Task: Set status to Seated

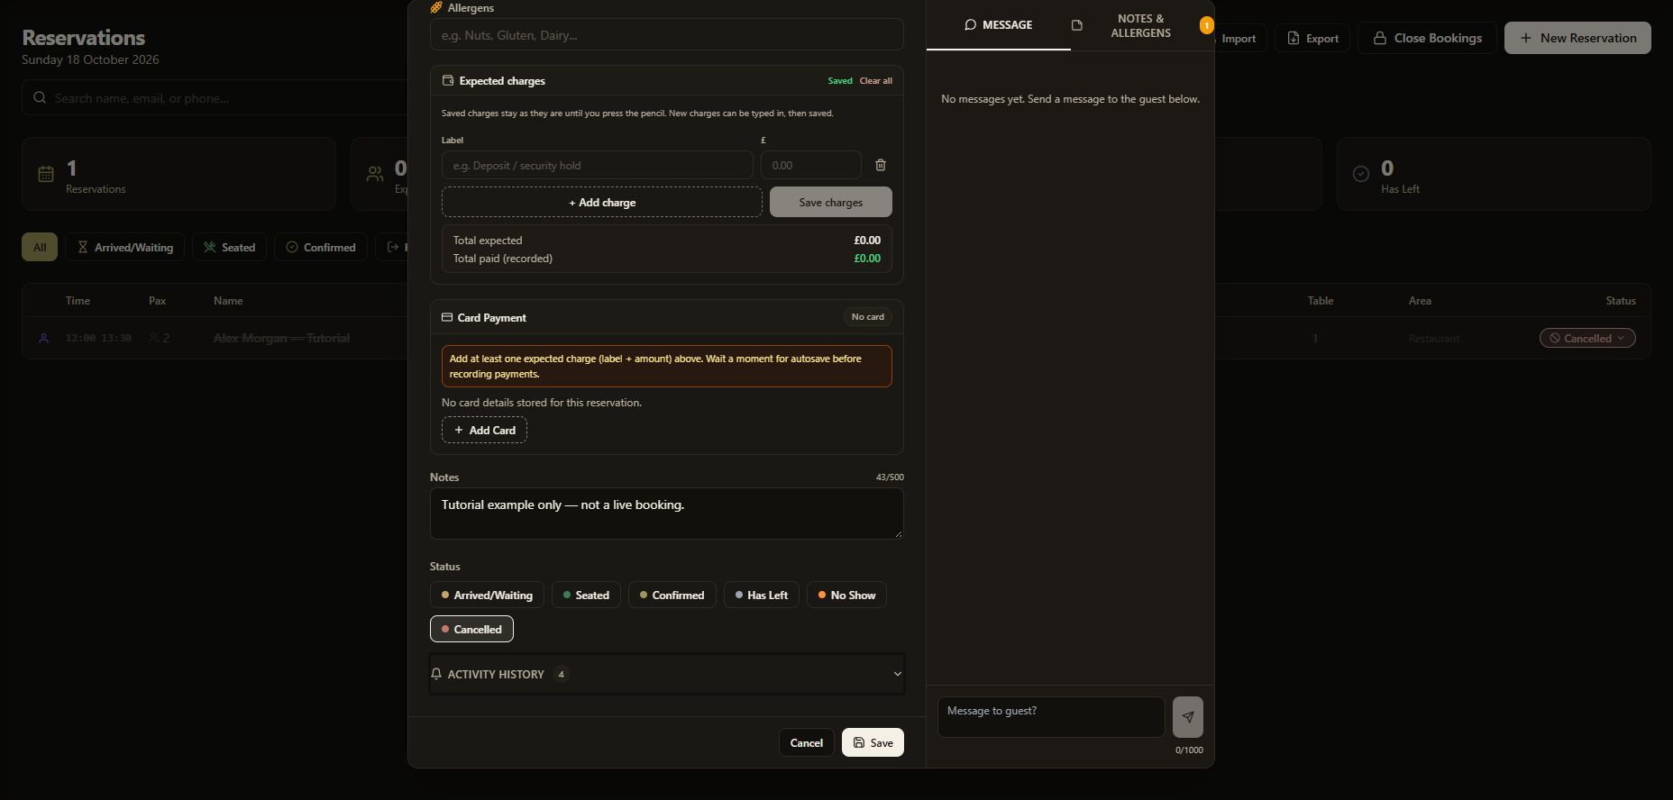Action: coord(586,595)
